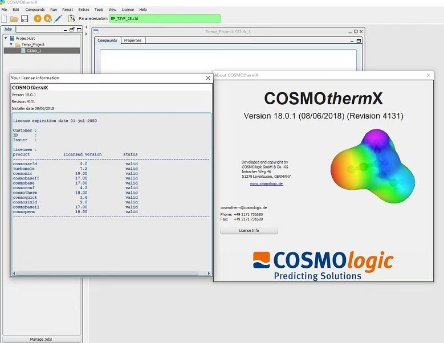Click Revision 4131 text in license dialog
Image resolution: width=444 pixels, height=343 pixels.
pos(23,101)
